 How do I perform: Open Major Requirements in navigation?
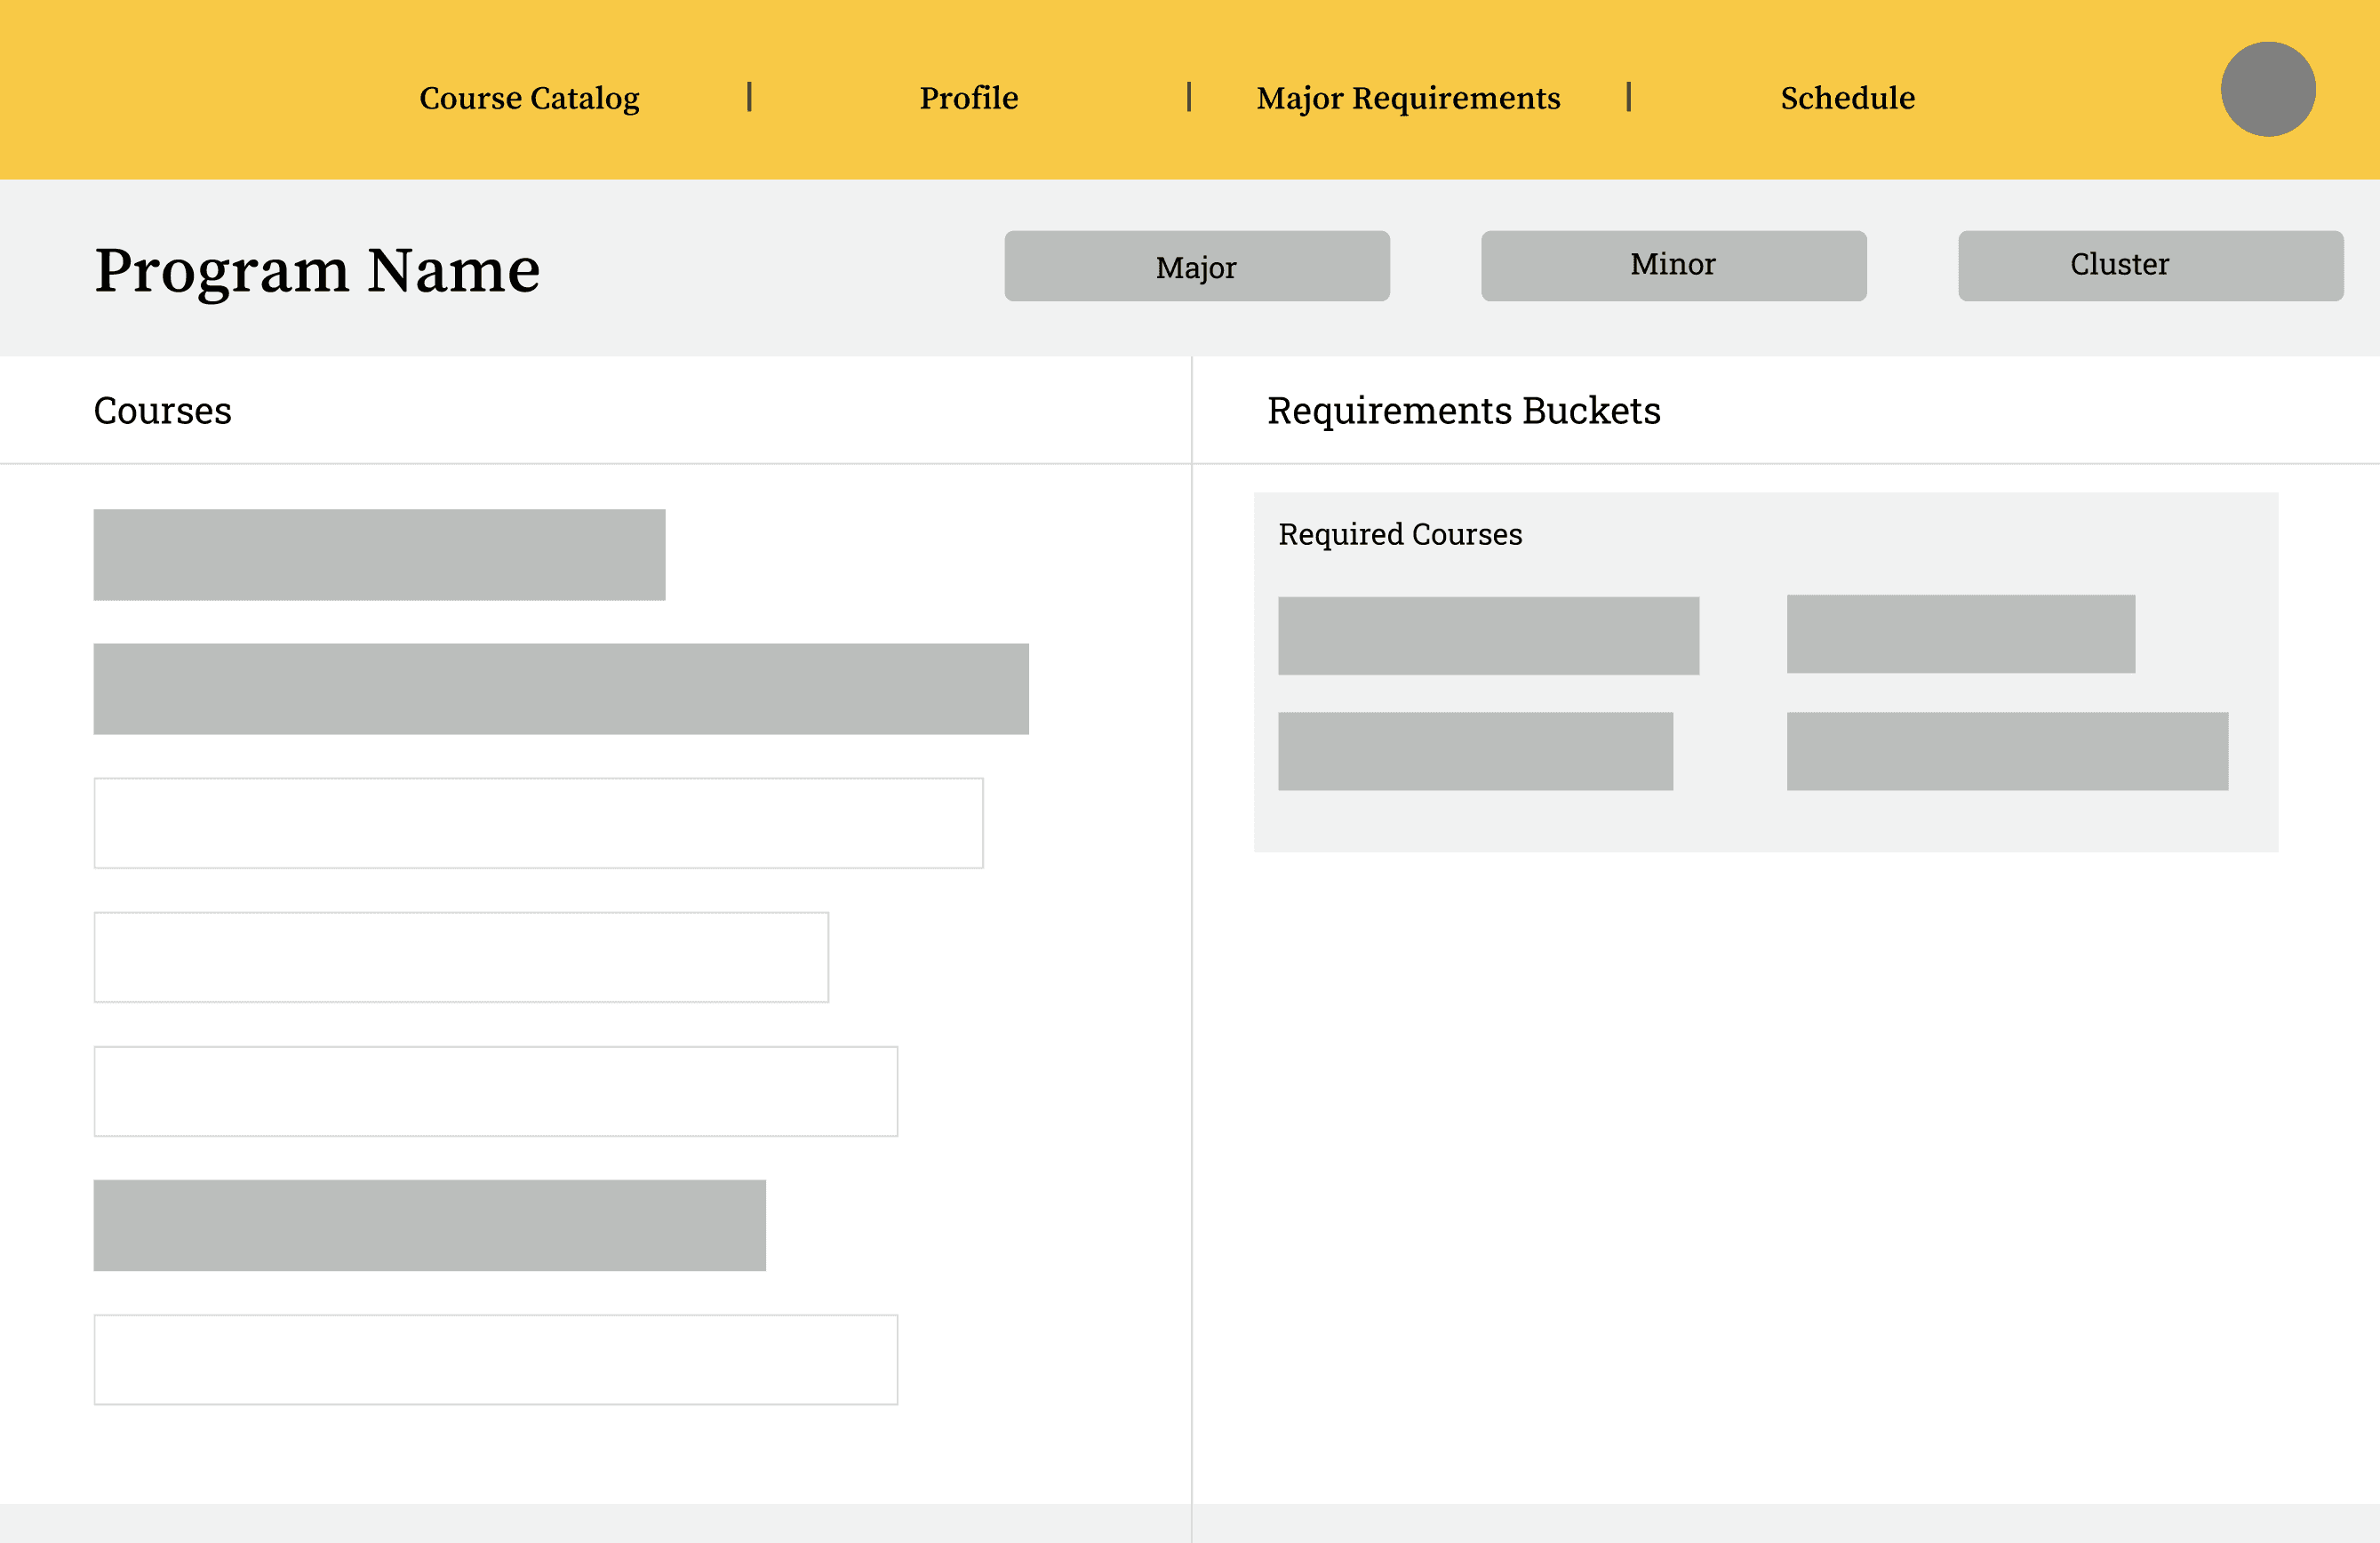[1407, 98]
